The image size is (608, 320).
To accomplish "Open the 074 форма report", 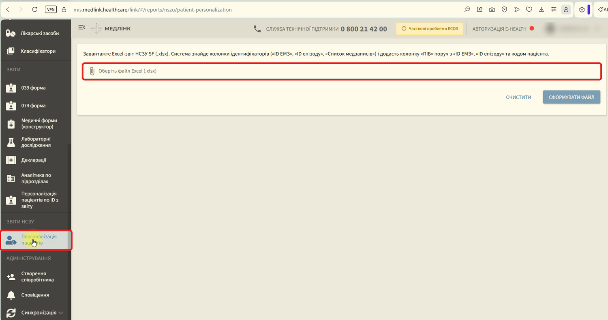I will pos(36,105).
